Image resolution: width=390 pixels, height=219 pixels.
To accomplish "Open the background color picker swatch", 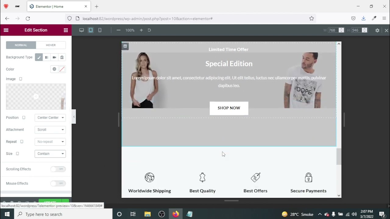I will pyautogui.click(x=62, y=69).
